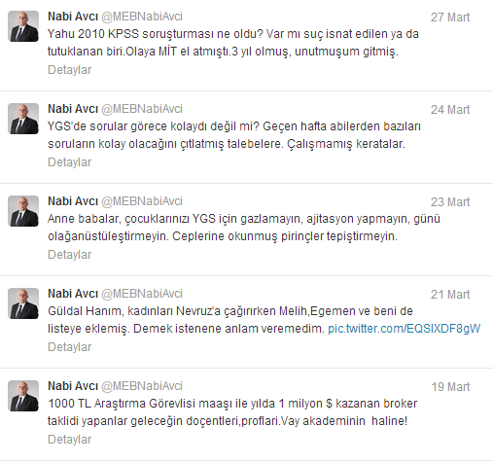Open avatar thumbnail of the 21 Mart tweet

point(23,303)
